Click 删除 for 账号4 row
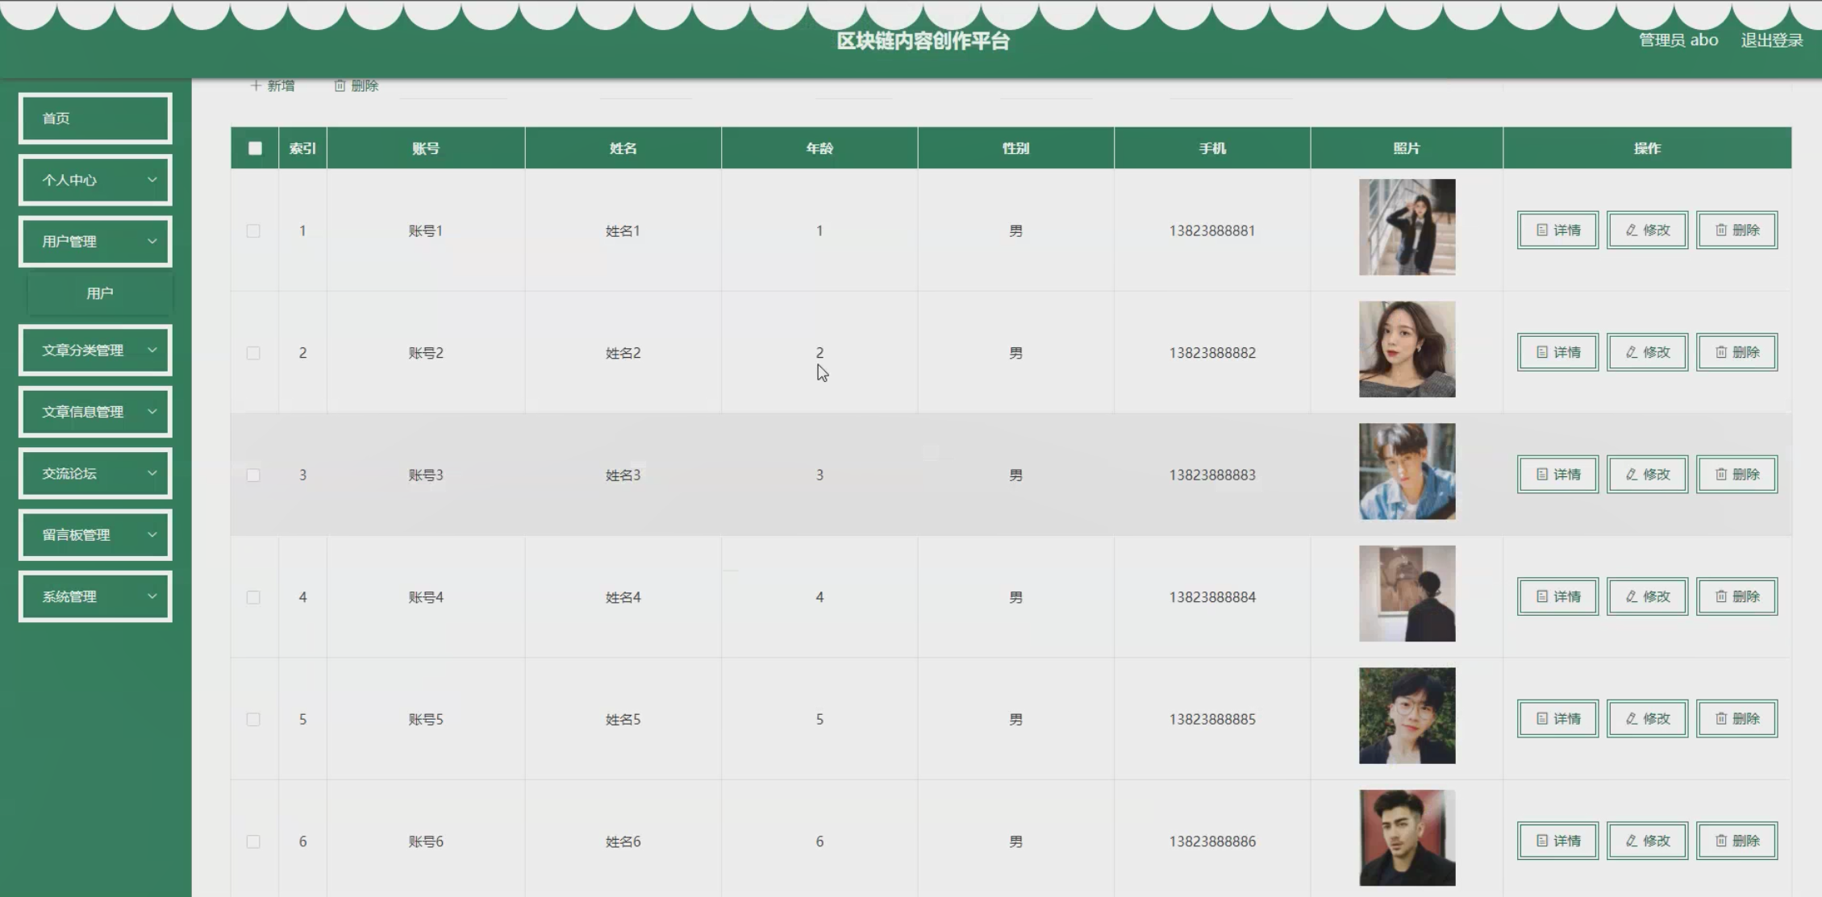Viewport: 1822px width, 897px height. point(1737,596)
